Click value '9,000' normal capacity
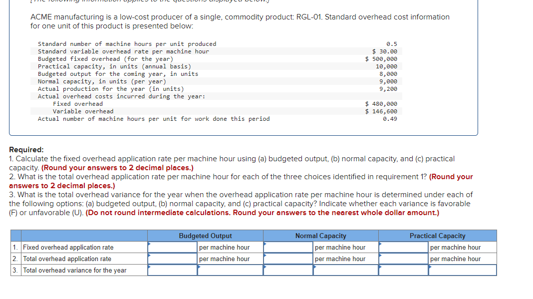 [388, 81]
